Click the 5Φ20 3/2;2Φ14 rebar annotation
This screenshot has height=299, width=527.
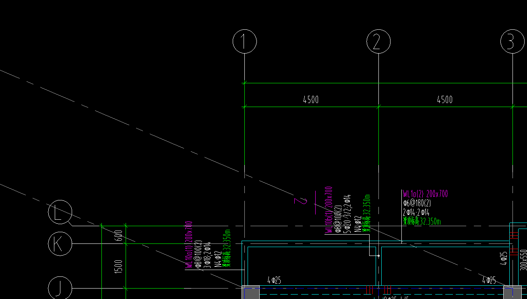click(x=347, y=214)
